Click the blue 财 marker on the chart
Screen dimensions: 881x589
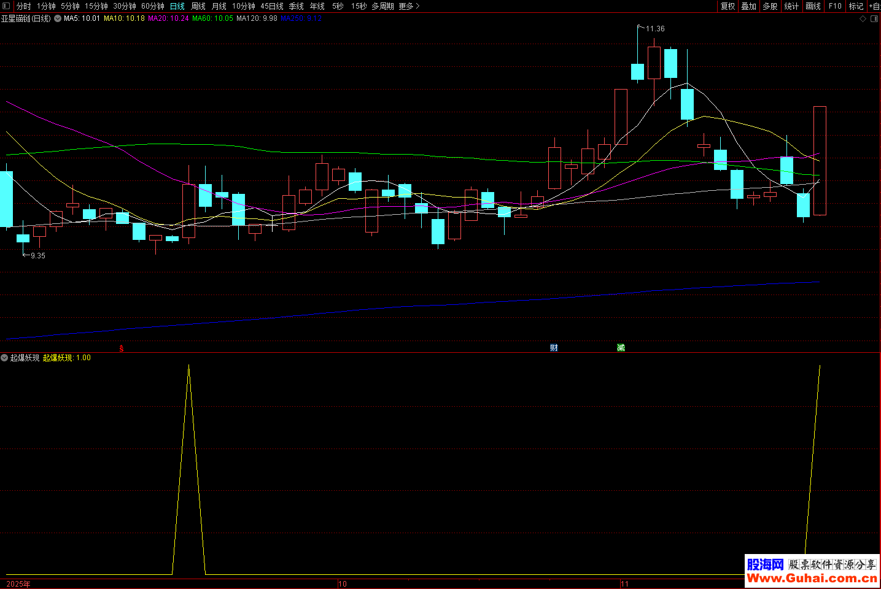[554, 348]
